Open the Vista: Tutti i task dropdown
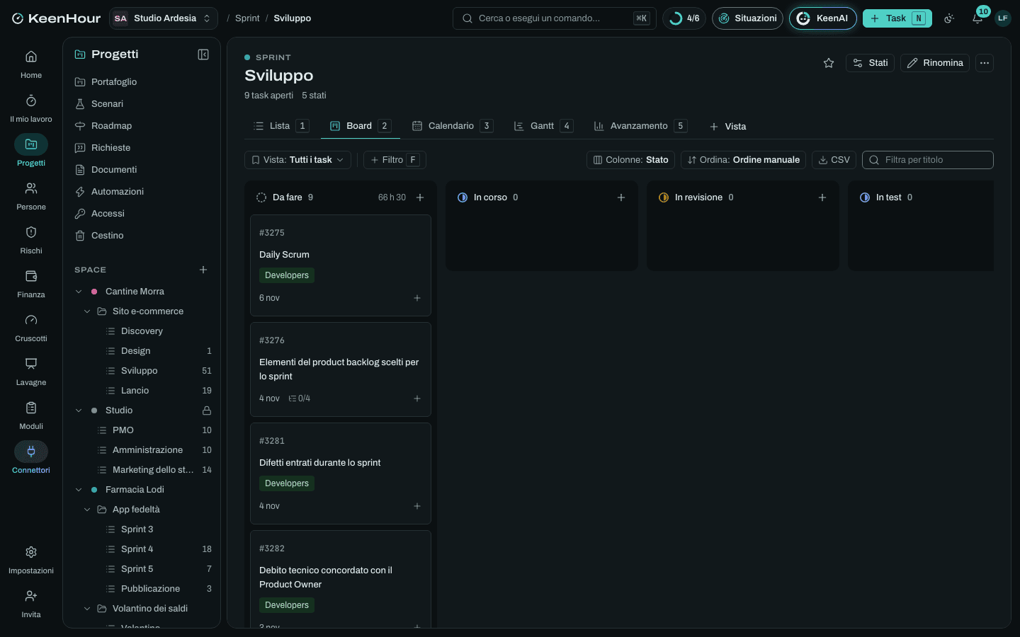Screen dimensions: 1020x637 coord(297,160)
